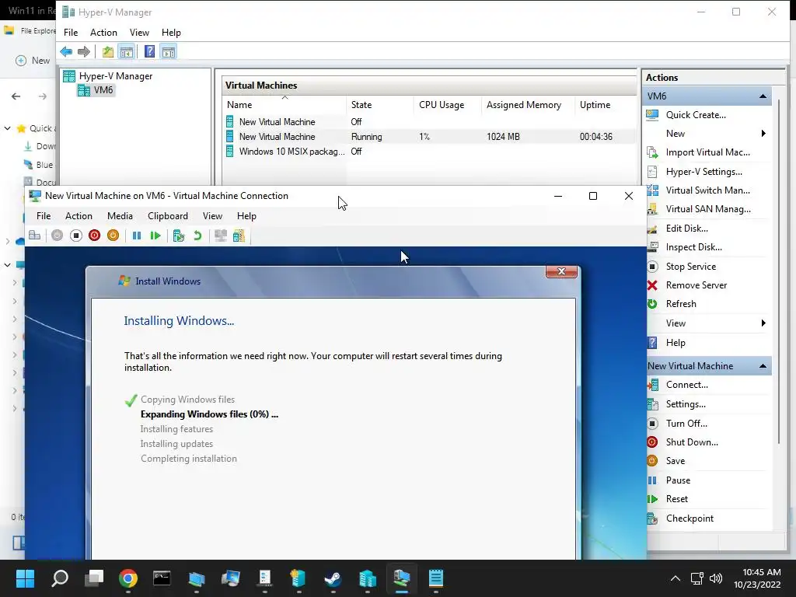Click the Revert toolbar icon
The height and width of the screenshot is (597, 796).
pyautogui.click(x=197, y=236)
